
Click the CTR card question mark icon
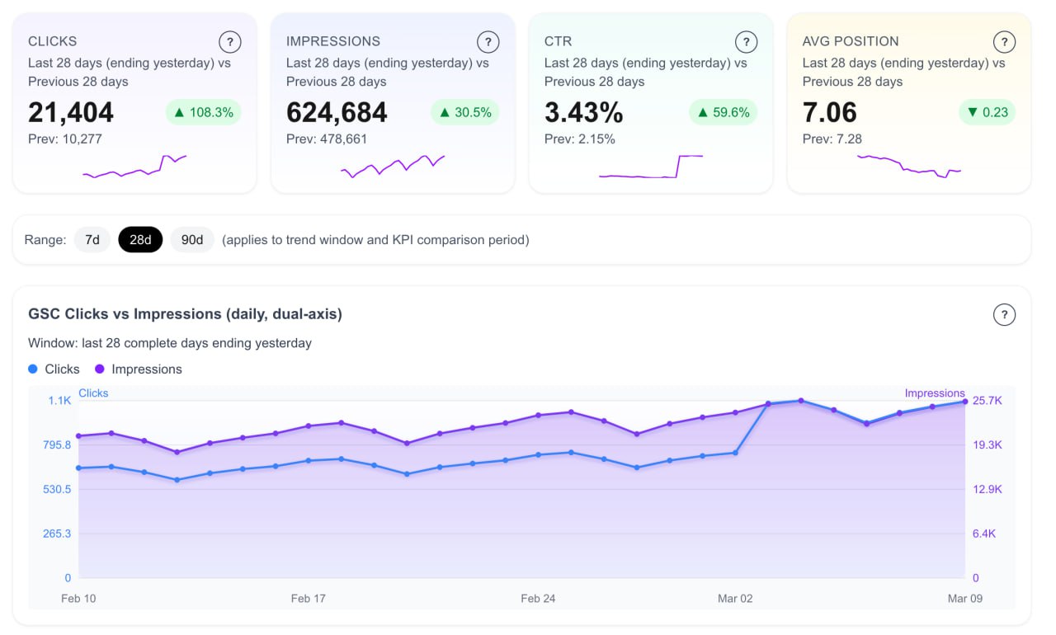(746, 42)
